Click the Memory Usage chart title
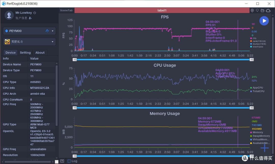The width and height of the screenshot is (275, 164). click(x=165, y=113)
